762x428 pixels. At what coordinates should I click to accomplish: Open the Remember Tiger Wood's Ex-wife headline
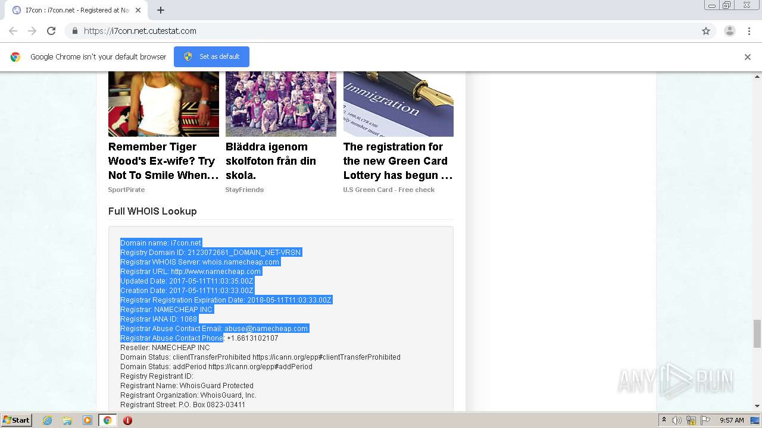(x=163, y=161)
